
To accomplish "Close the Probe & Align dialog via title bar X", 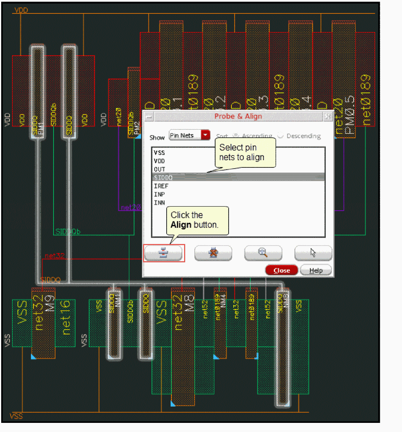I will tap(327, 117).
